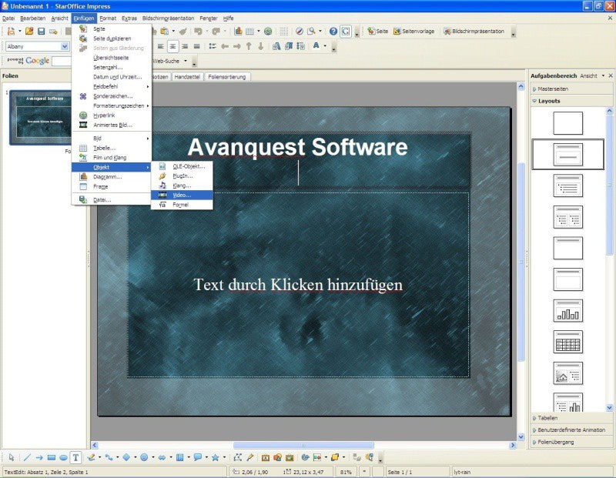
Task: Click the Zoom magnifier icon
Action: (312, 31)
